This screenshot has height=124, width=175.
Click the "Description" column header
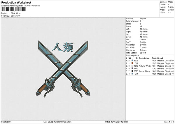point(144,58)
